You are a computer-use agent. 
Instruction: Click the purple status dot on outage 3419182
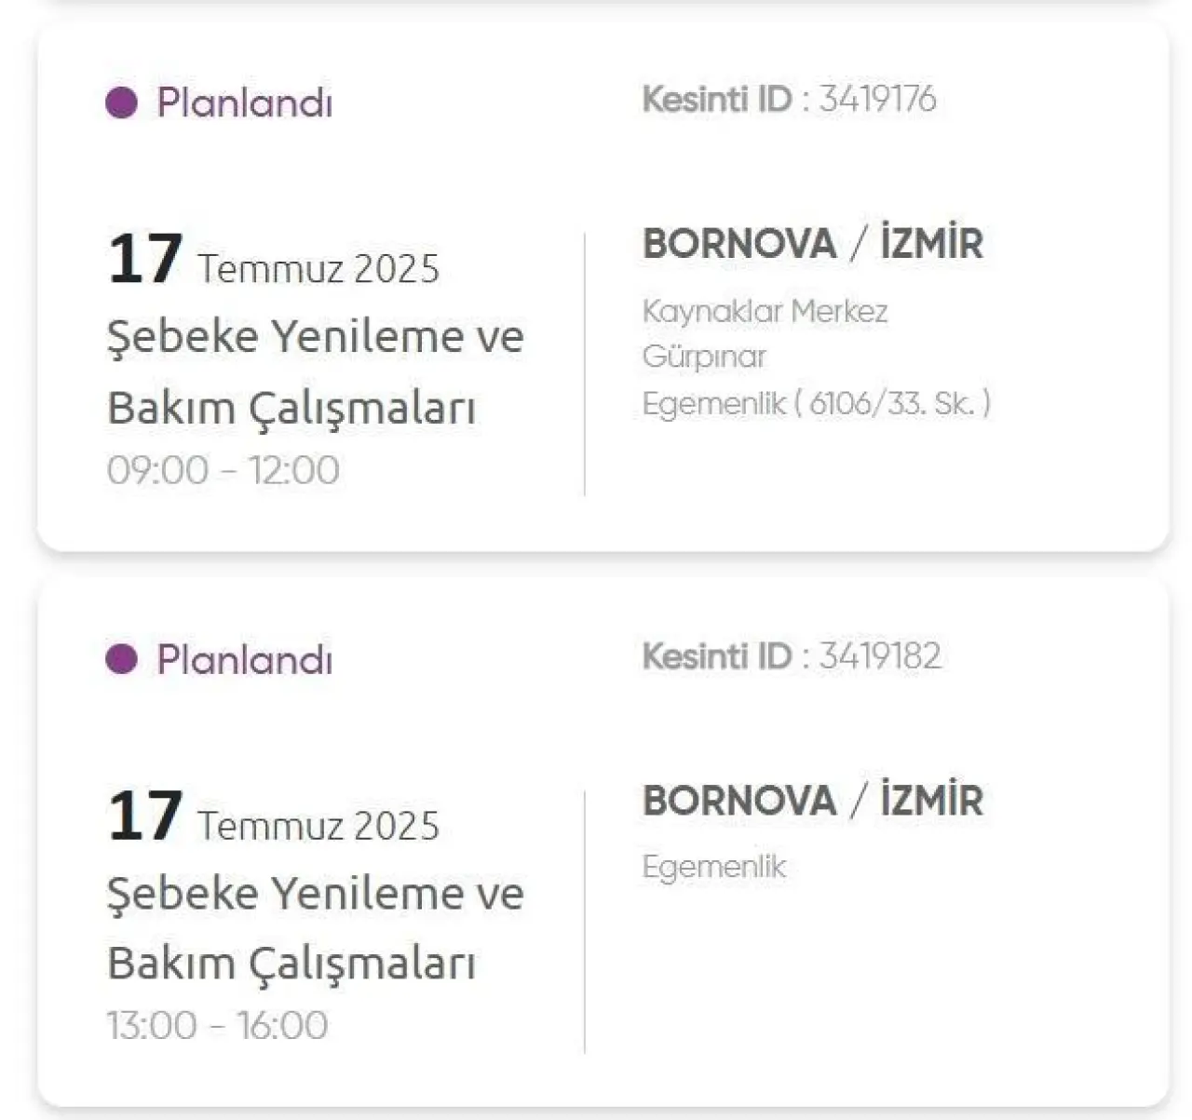(x=122, y=659)
